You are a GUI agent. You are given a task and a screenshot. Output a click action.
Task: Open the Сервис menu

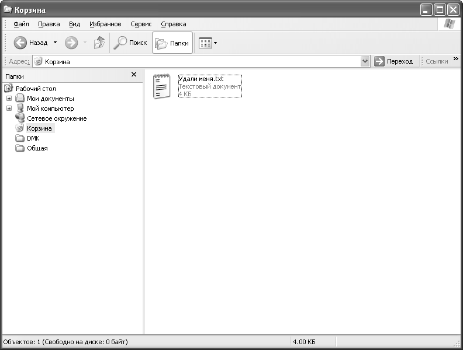(x=141, y=24)
